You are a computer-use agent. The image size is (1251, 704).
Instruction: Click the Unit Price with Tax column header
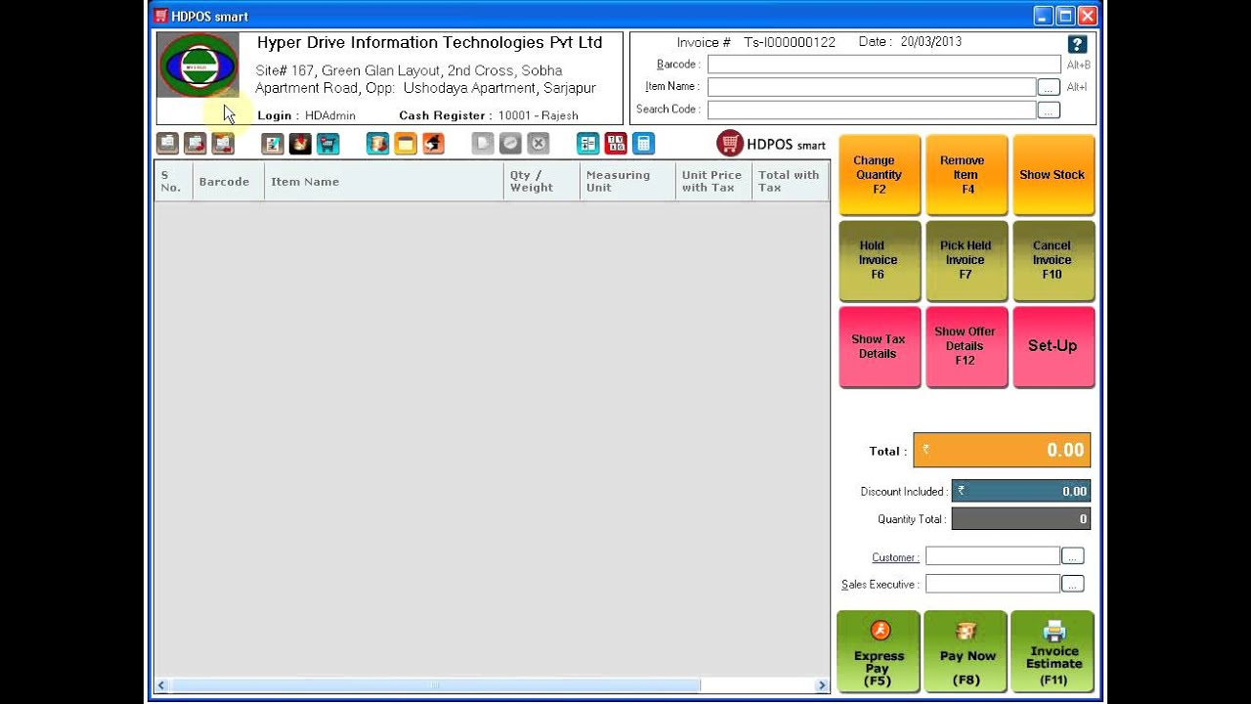click(x=713, y=181)
